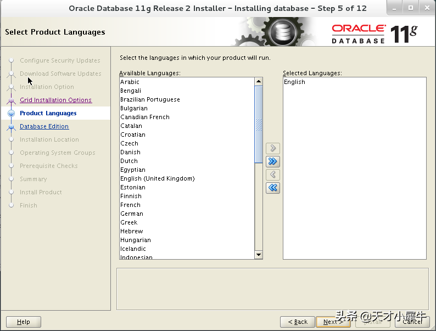Click scrollbar up arrow of Available Languages
Image resolution: width=436 pixels, height=331 pixels.
tap(259, 81)
